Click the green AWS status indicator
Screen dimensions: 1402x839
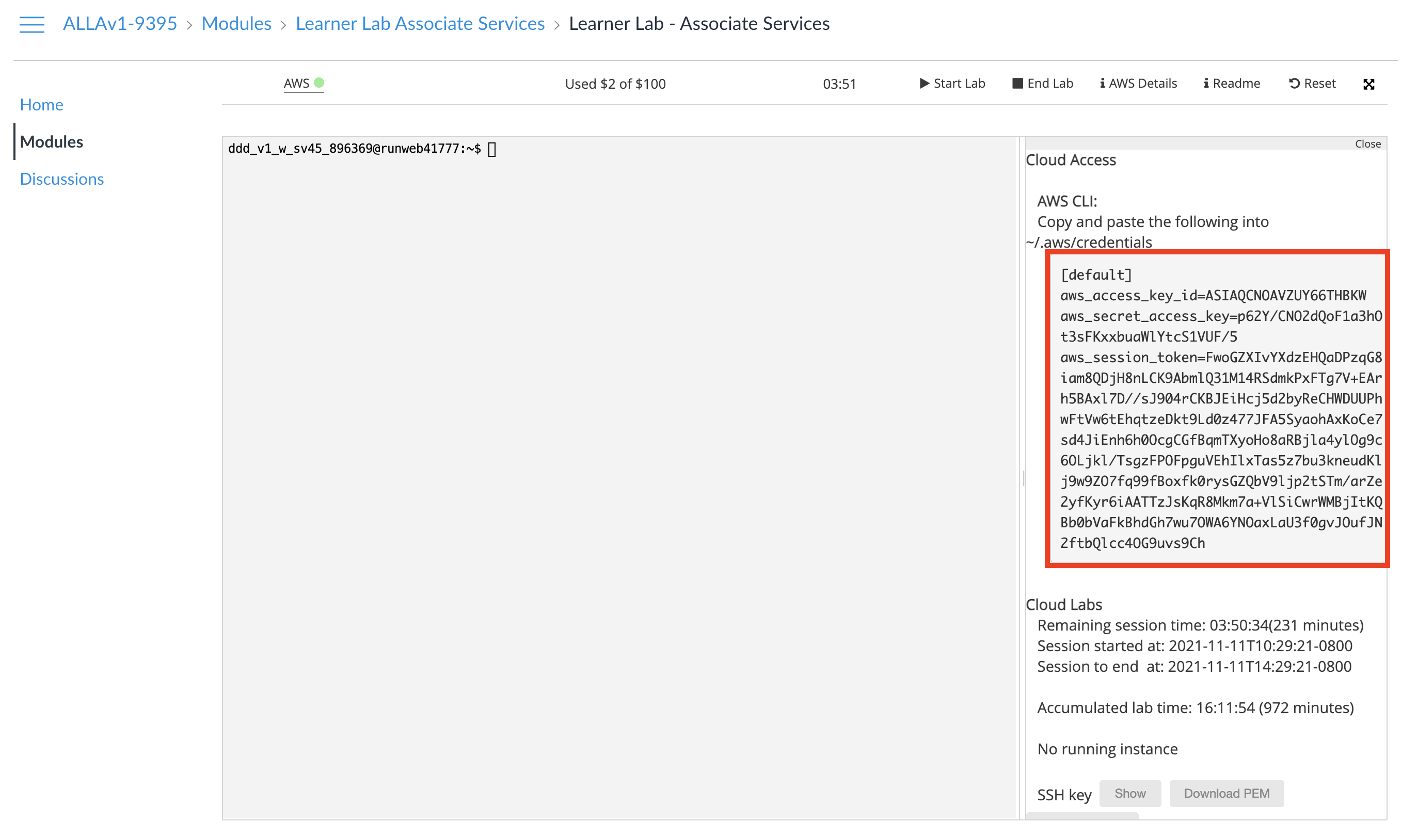319,83
